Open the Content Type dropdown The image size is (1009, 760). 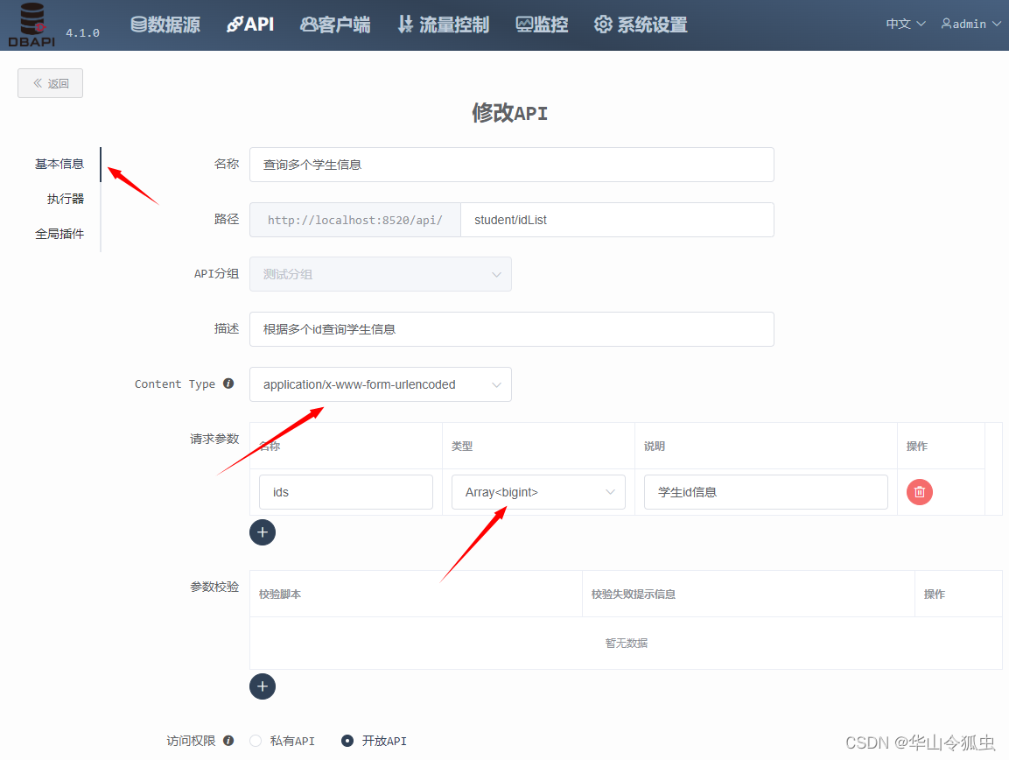(380, 384)
